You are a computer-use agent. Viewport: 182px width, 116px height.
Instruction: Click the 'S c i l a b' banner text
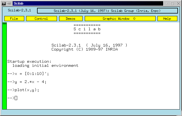click(x=87, y=29)
